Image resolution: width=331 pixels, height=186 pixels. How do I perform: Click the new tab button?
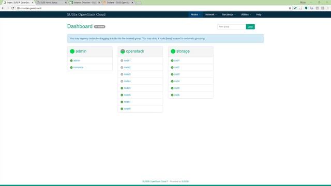point(139,3)
